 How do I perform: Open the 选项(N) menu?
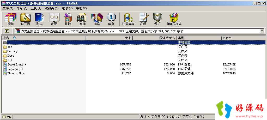tap(67, 8)
